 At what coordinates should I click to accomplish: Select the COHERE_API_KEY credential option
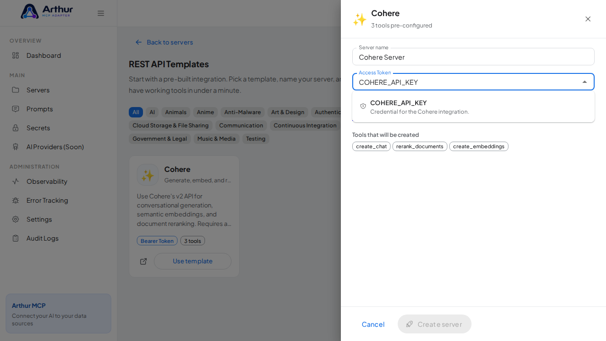(473, 107)
